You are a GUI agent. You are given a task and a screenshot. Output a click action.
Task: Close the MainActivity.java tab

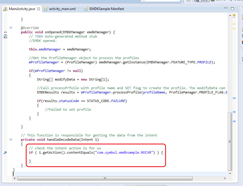[39, 9]
